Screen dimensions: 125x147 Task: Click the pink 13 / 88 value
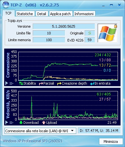coord(105,60)
